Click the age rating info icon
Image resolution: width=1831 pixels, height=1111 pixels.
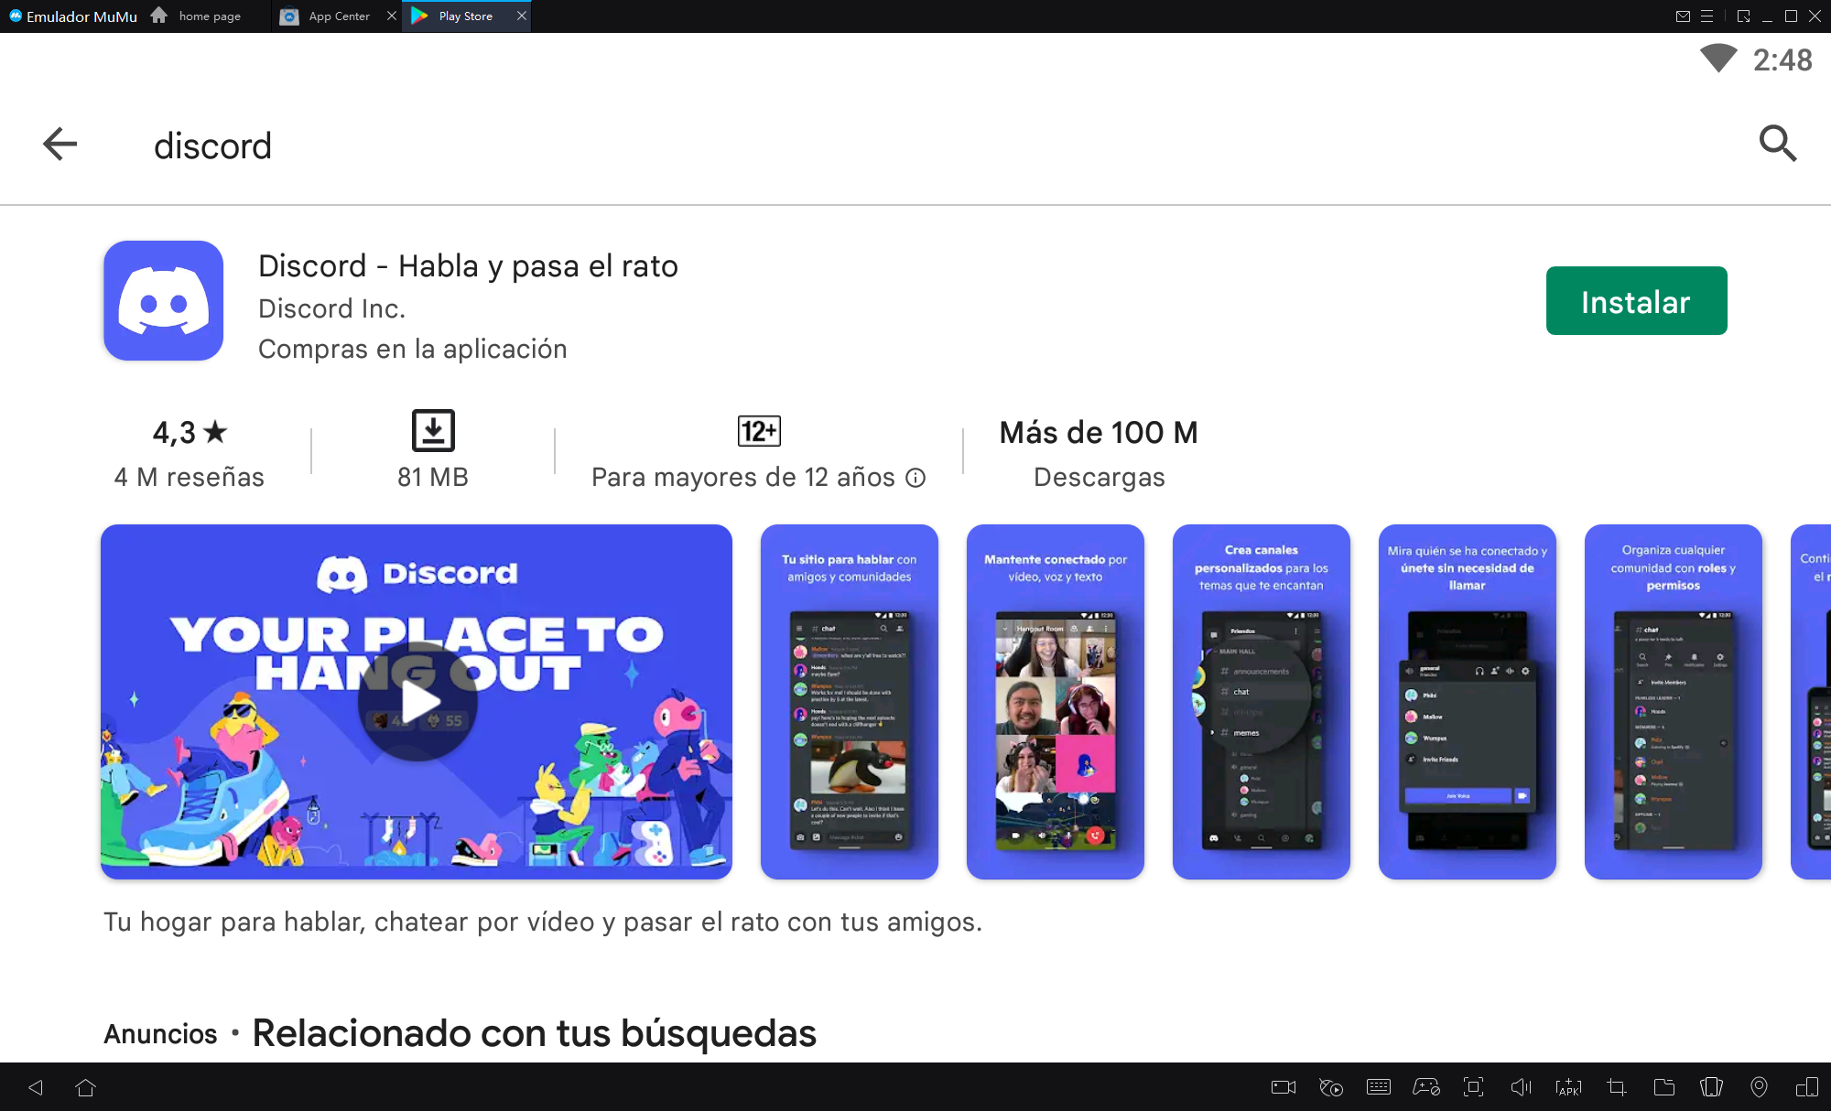915,478
